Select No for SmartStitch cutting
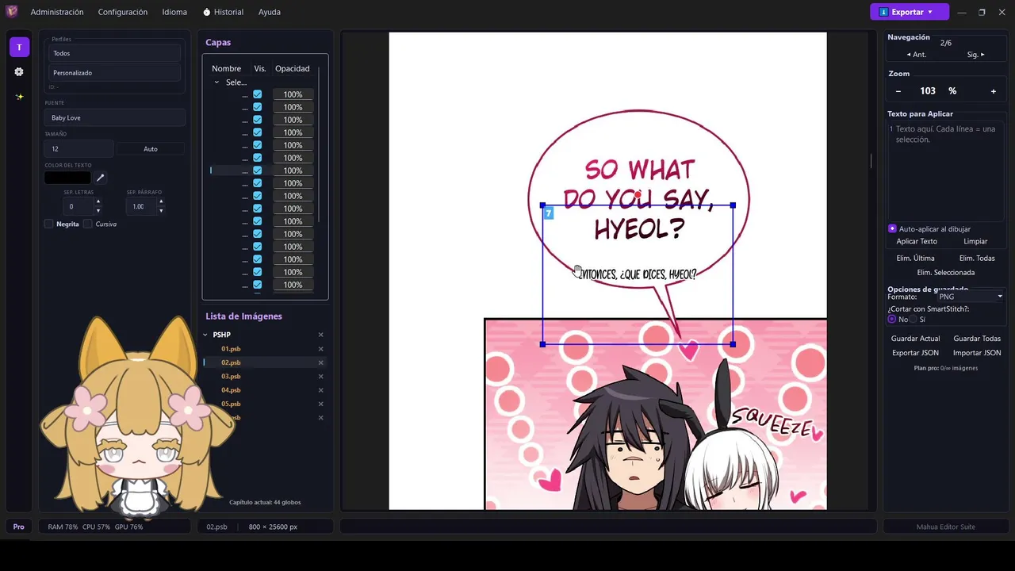The height and width of the screenshot is (571, 1015). point(892,319)
